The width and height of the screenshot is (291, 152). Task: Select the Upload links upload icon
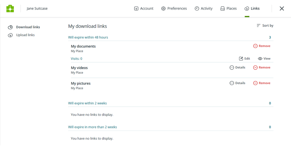10,35
